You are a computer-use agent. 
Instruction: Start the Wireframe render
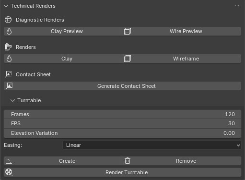[x=182, y=59]
